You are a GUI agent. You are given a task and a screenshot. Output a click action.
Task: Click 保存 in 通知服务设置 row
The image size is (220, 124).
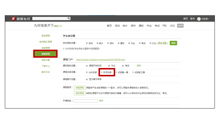(x=139, y=66)
